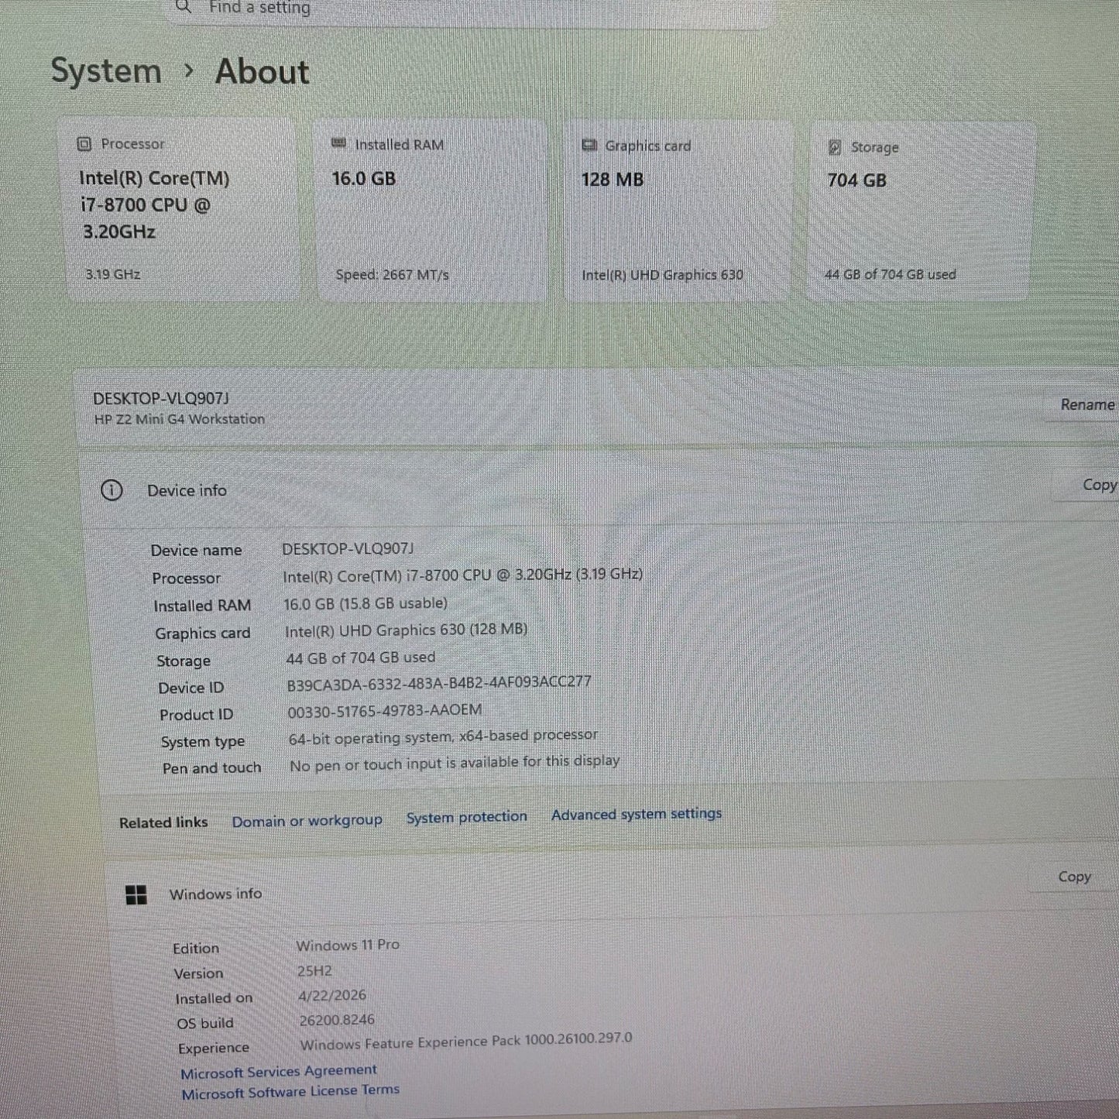Click OS build 26200.8246

click(x=337, y=1021)
